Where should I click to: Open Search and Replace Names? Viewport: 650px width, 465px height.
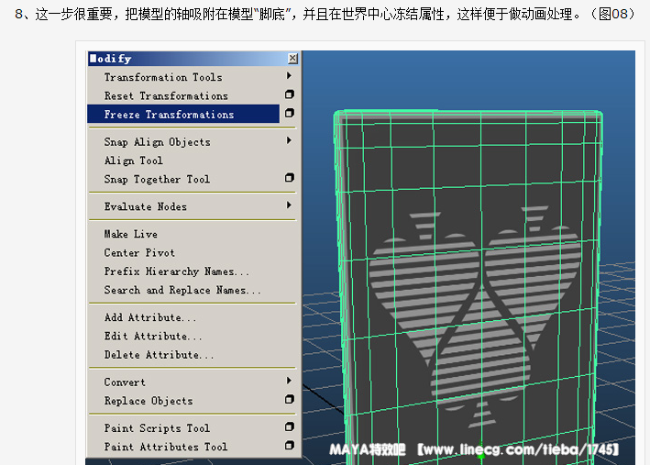coord(182,290)
